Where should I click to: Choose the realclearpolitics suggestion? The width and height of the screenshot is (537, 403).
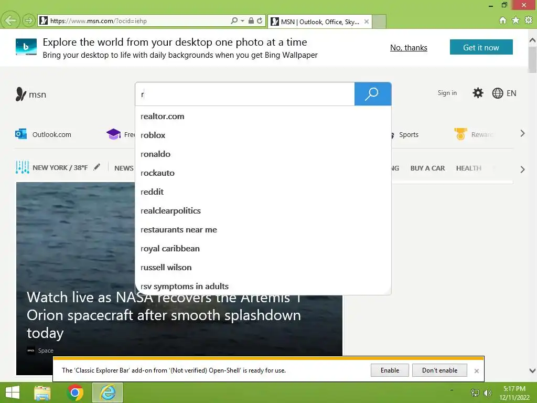tap(263, 211)
